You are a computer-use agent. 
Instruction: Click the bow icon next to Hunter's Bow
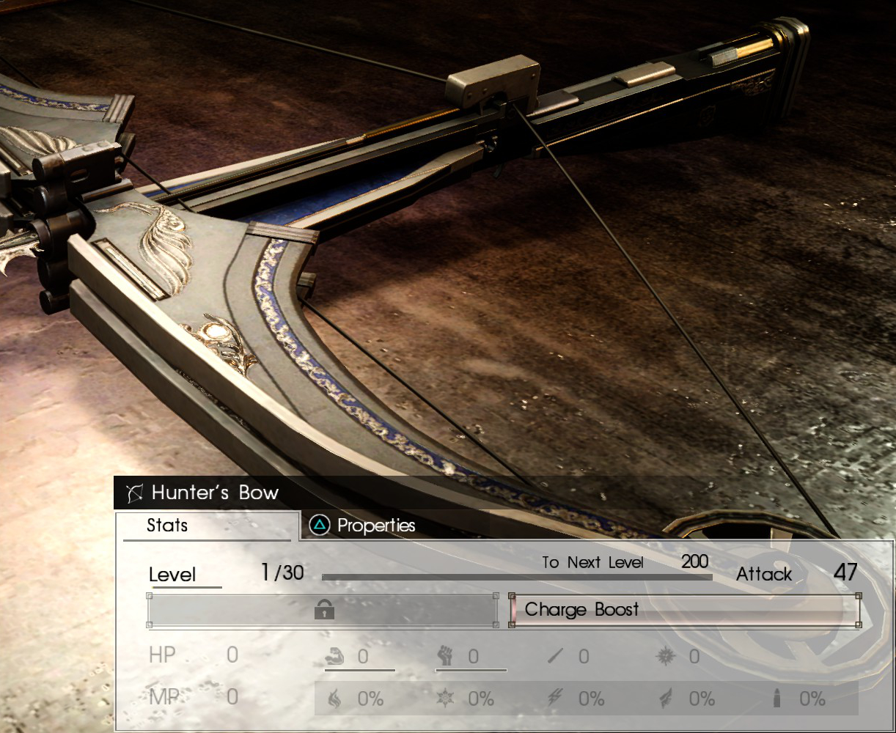[x=134, y=493]
